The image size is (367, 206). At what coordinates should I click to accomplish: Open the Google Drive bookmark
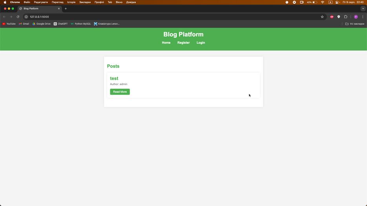42,24
